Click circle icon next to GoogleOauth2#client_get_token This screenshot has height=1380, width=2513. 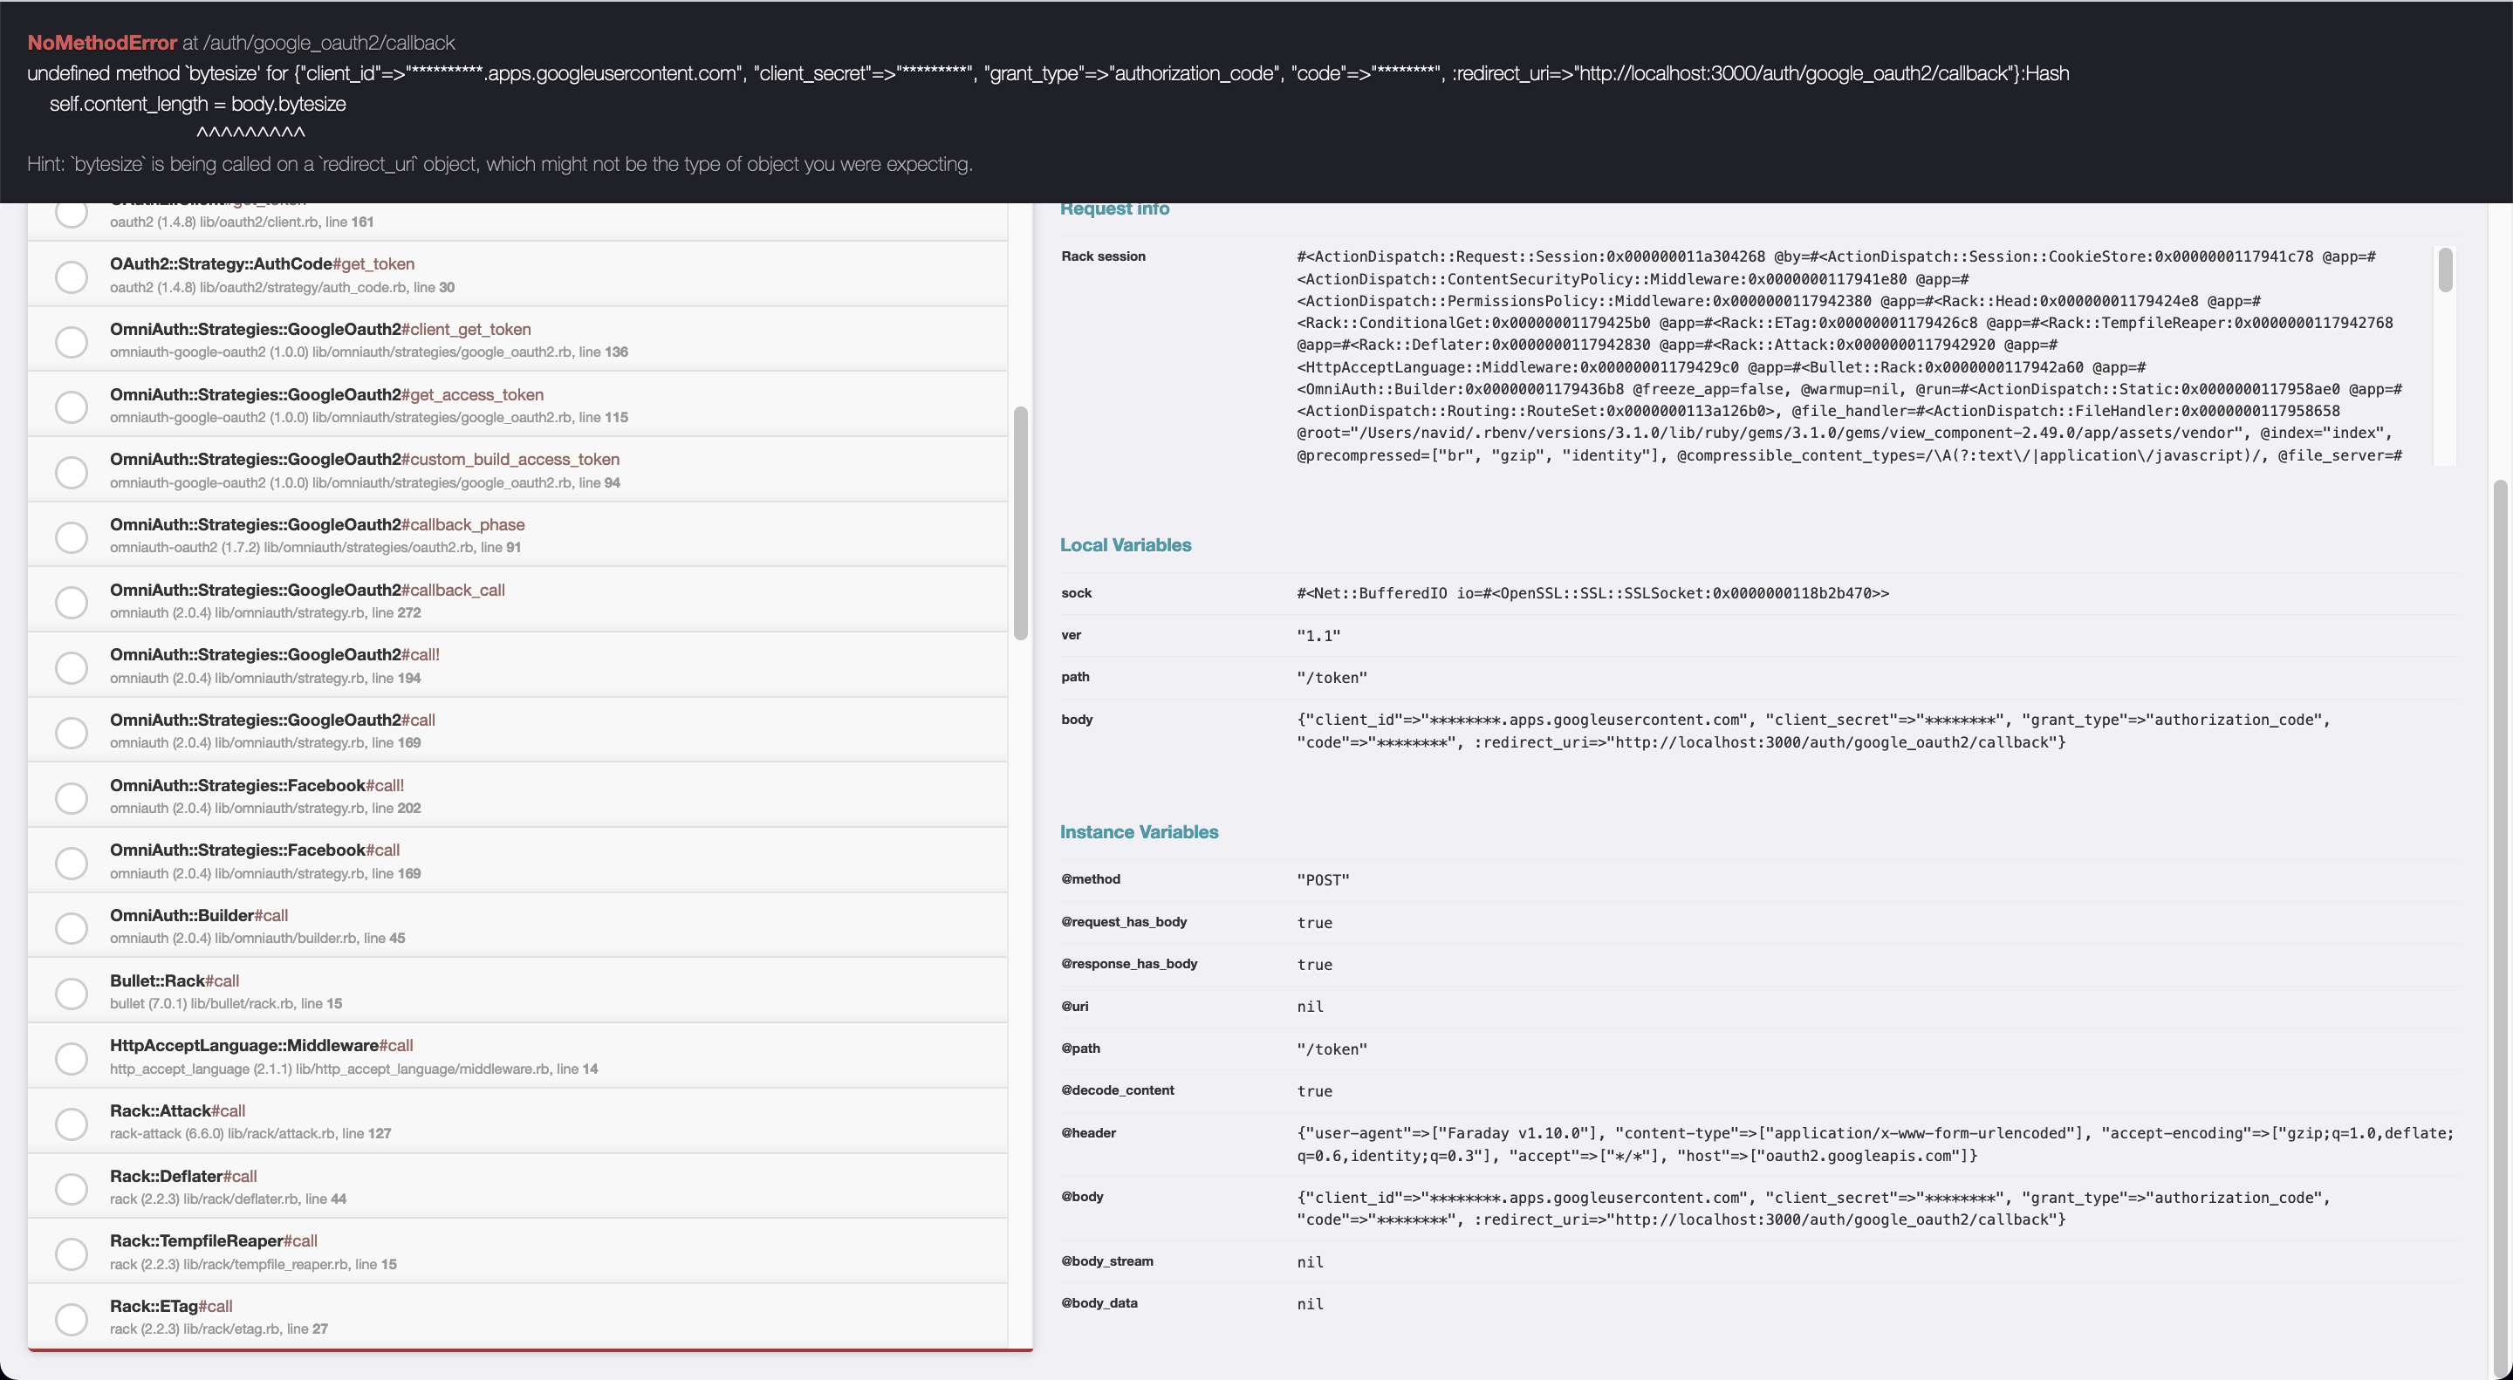pyautogui.click(x=72, y=341)
